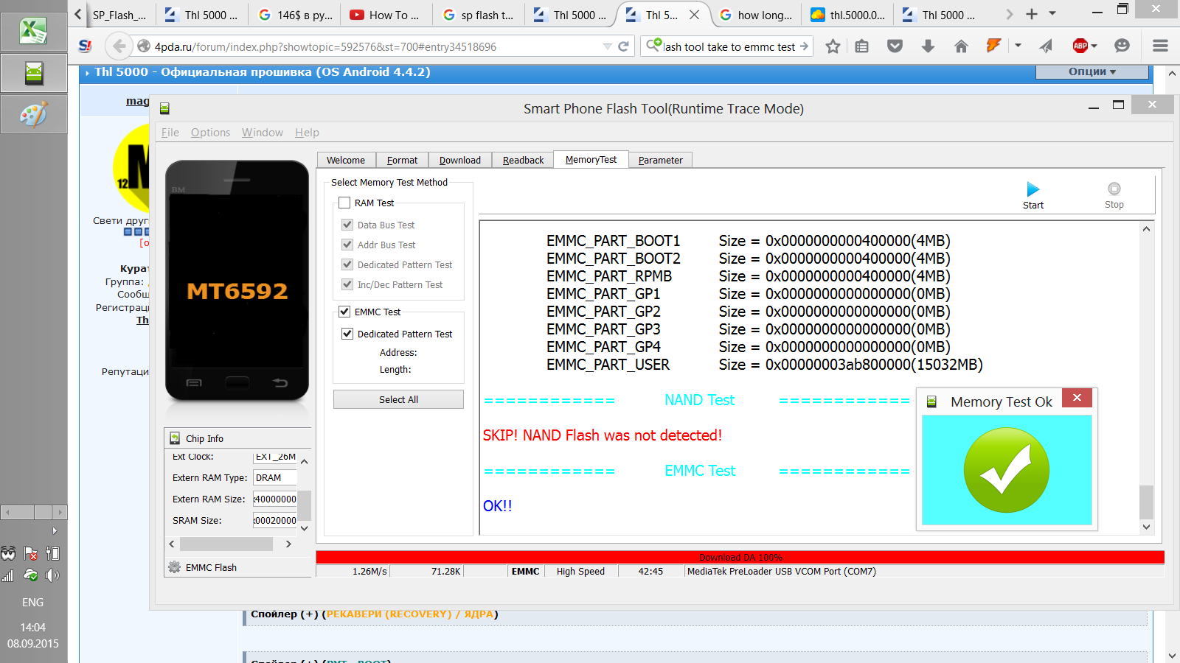
Task: Open the Options menu
Action: click(x=210, y=133)
